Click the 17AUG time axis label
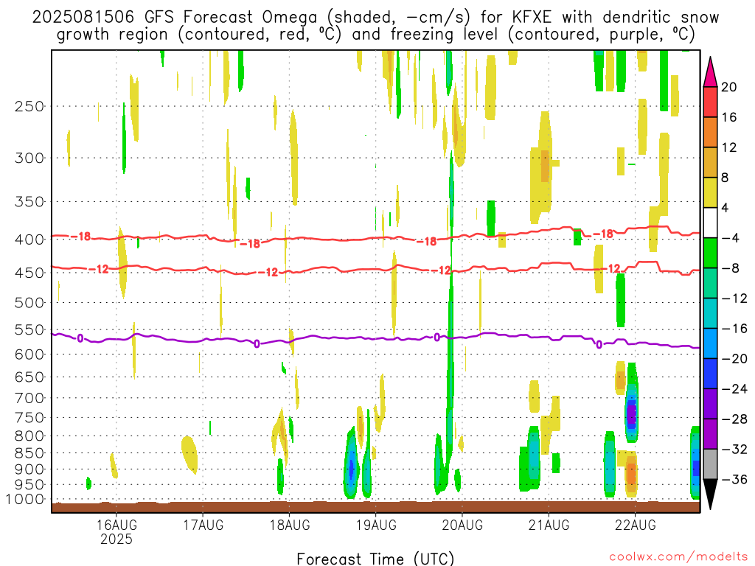 pos(203,525)
